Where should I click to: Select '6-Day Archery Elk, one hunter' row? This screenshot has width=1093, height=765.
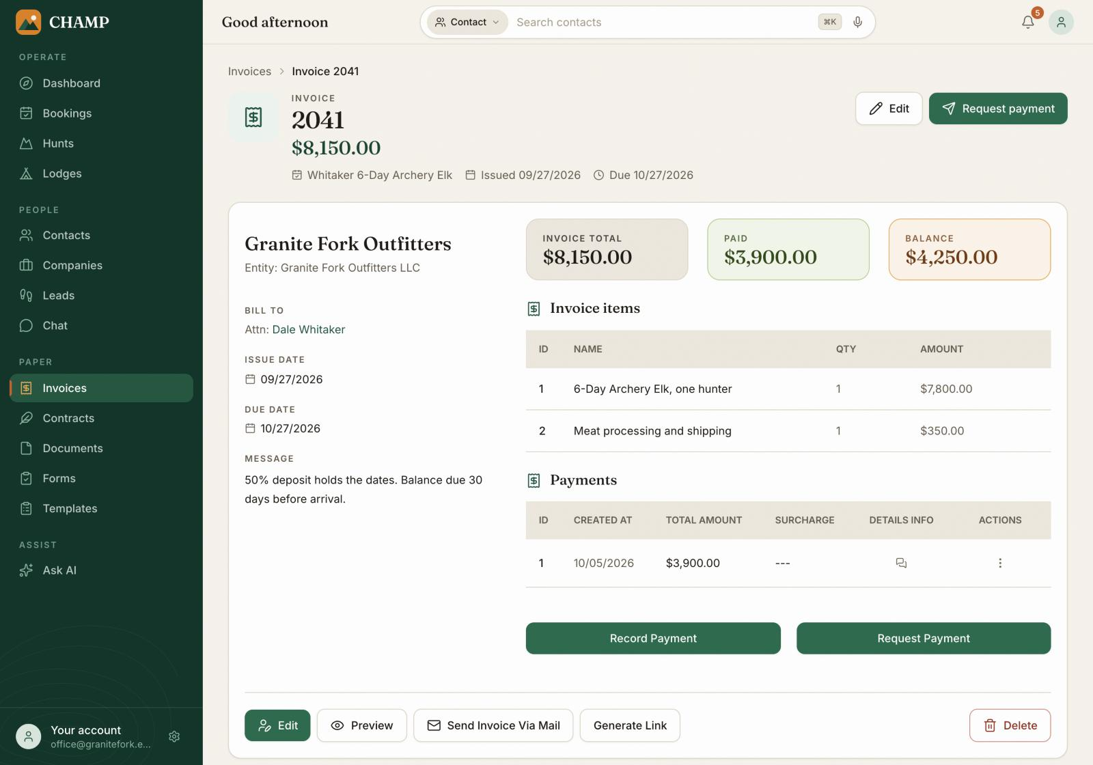[x=788, y=389]
